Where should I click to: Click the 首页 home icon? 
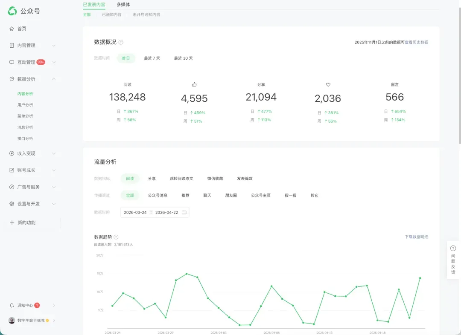pyautogui.click(x=12, y=29)
